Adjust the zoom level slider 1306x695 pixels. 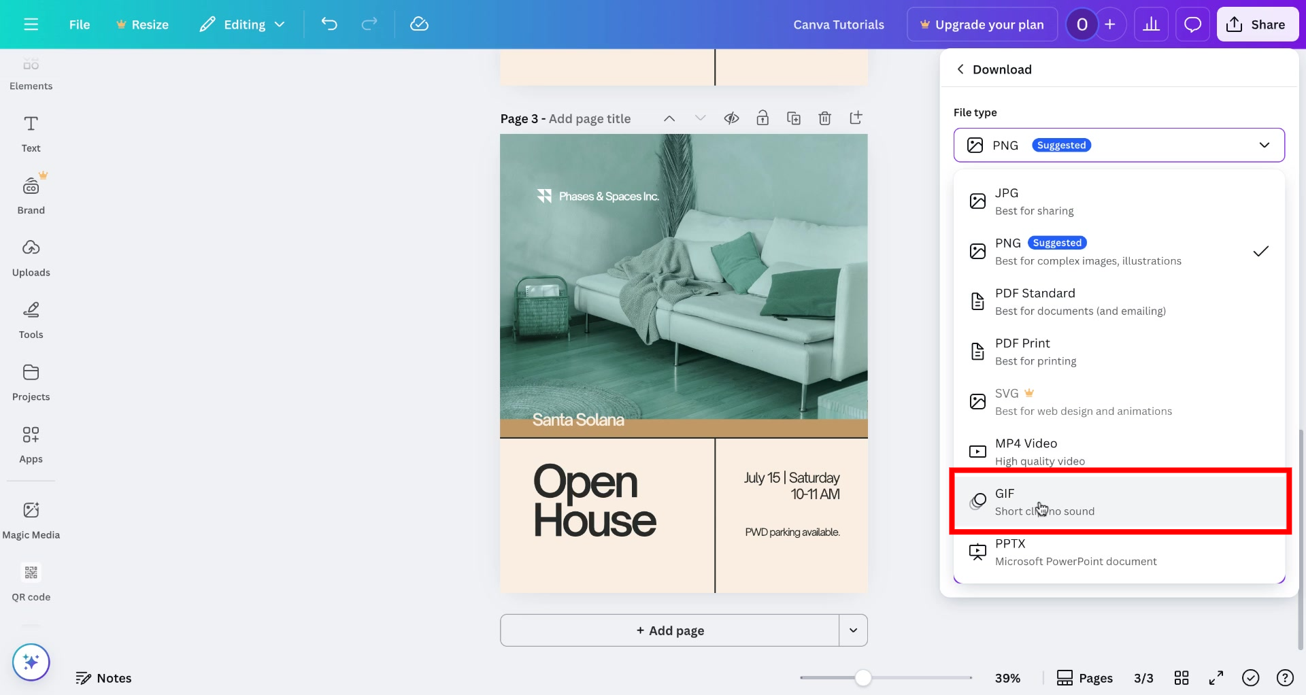tap(863, 677)
